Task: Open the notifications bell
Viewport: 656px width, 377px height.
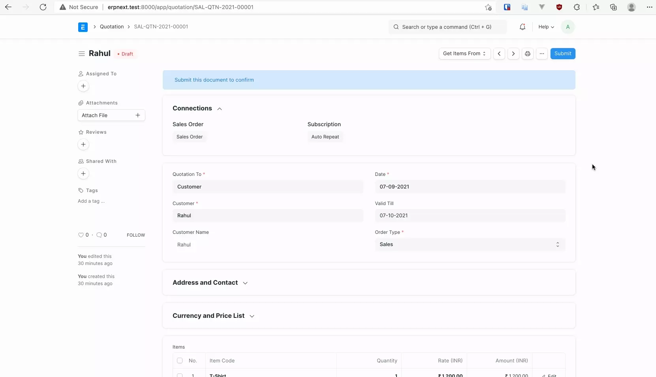Action: [522, 27]
